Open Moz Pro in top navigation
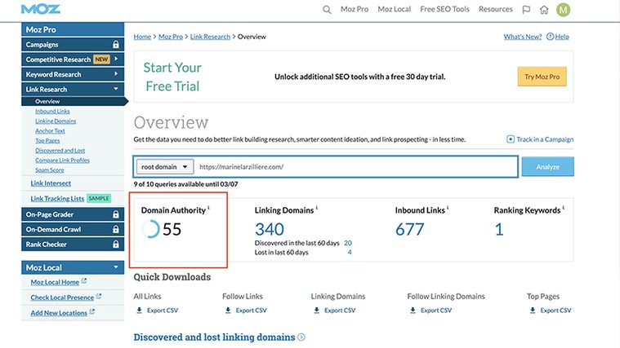 click(355, 9)
